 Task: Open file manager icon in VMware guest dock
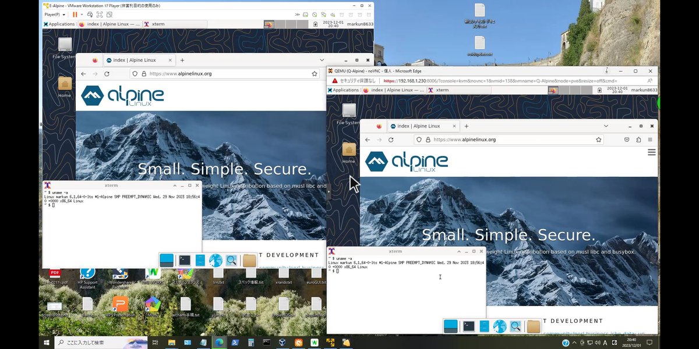200,260
